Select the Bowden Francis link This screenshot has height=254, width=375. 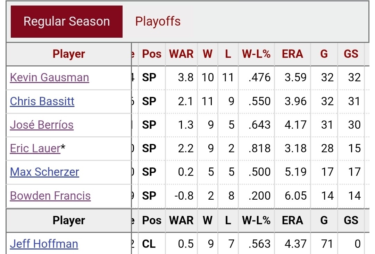[x=50, y=196]
